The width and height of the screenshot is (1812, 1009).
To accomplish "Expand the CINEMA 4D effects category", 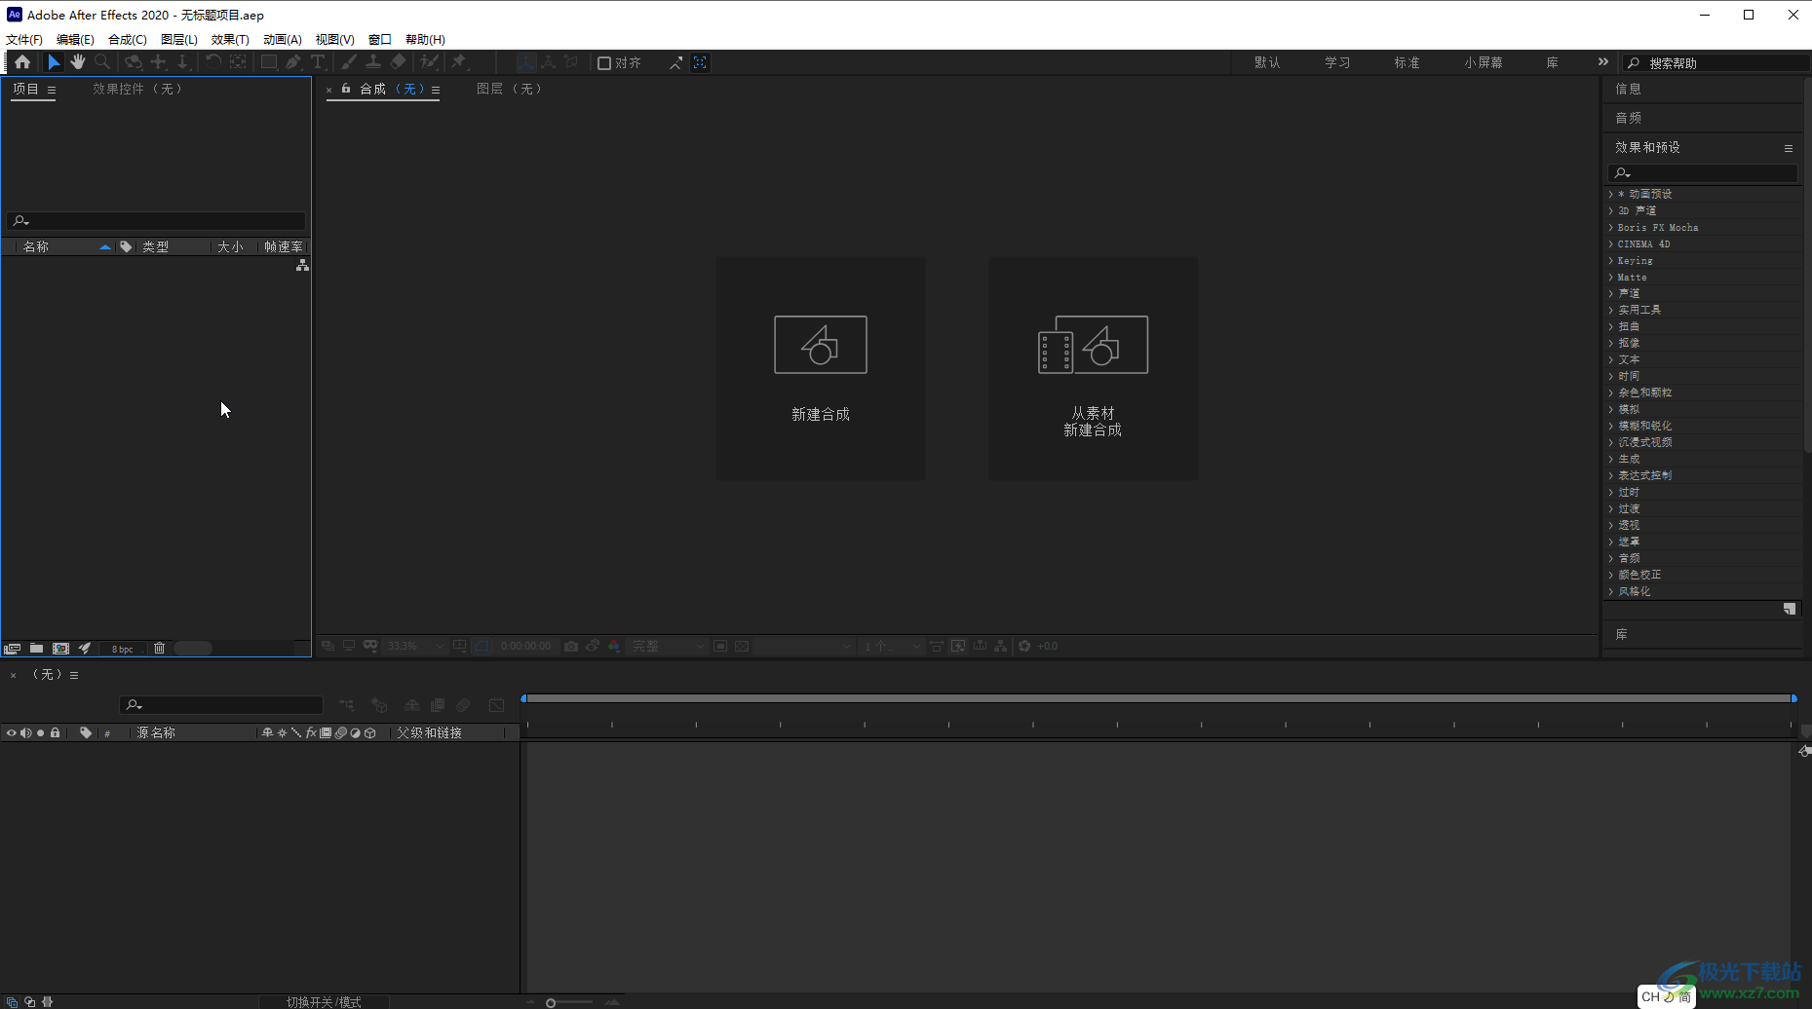I will coord(1610,243).
